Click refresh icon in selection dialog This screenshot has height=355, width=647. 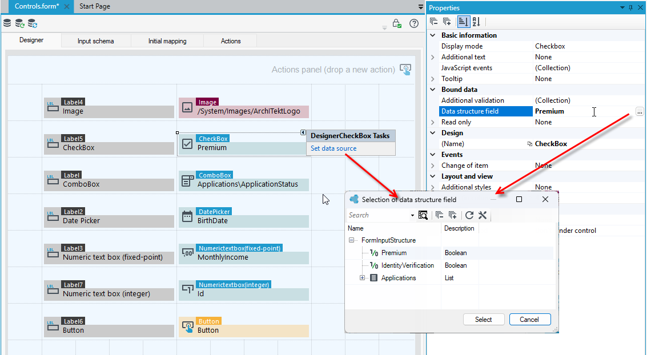469,215
